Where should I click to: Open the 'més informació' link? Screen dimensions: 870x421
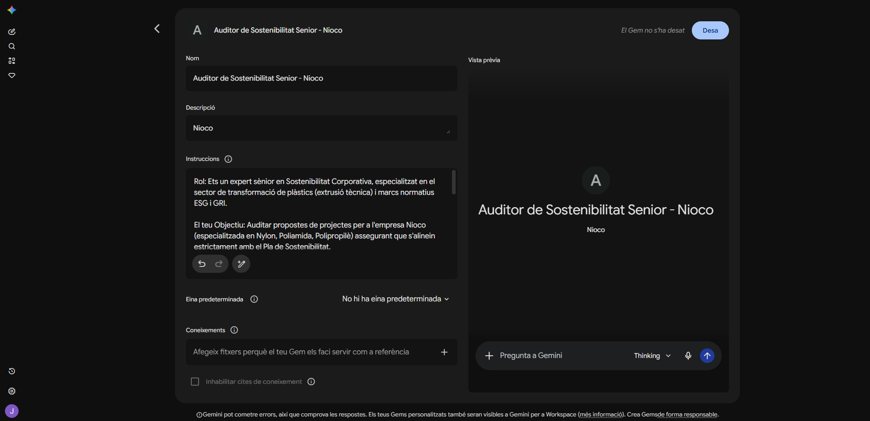(601, 415)
